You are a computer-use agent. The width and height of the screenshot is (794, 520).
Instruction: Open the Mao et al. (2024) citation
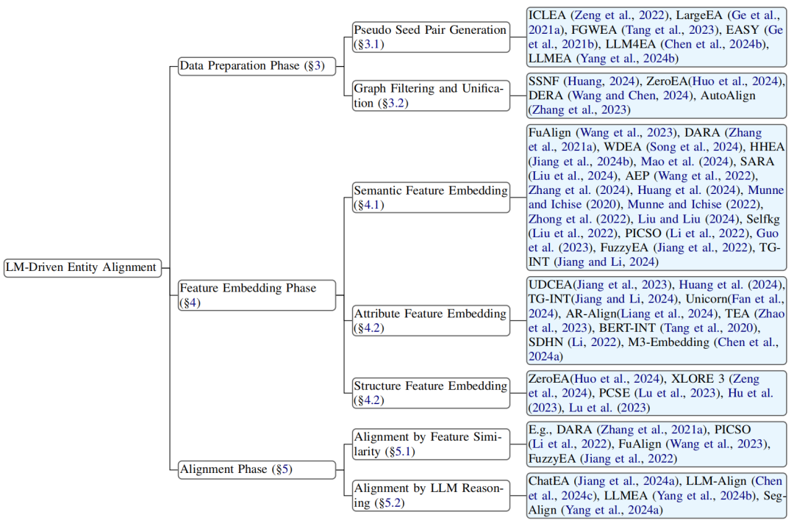coord(687,162)
